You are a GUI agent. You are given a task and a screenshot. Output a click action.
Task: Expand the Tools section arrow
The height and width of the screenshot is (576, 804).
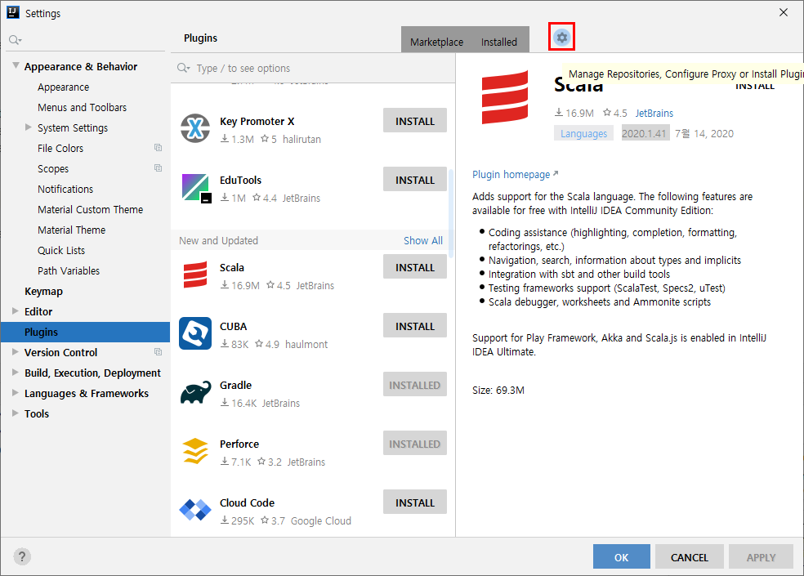tap(16, 413)
